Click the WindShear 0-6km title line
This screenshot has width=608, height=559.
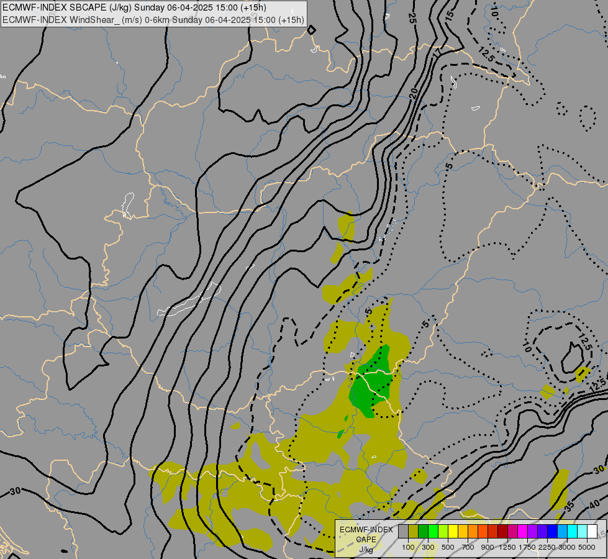tap(153, 20)
